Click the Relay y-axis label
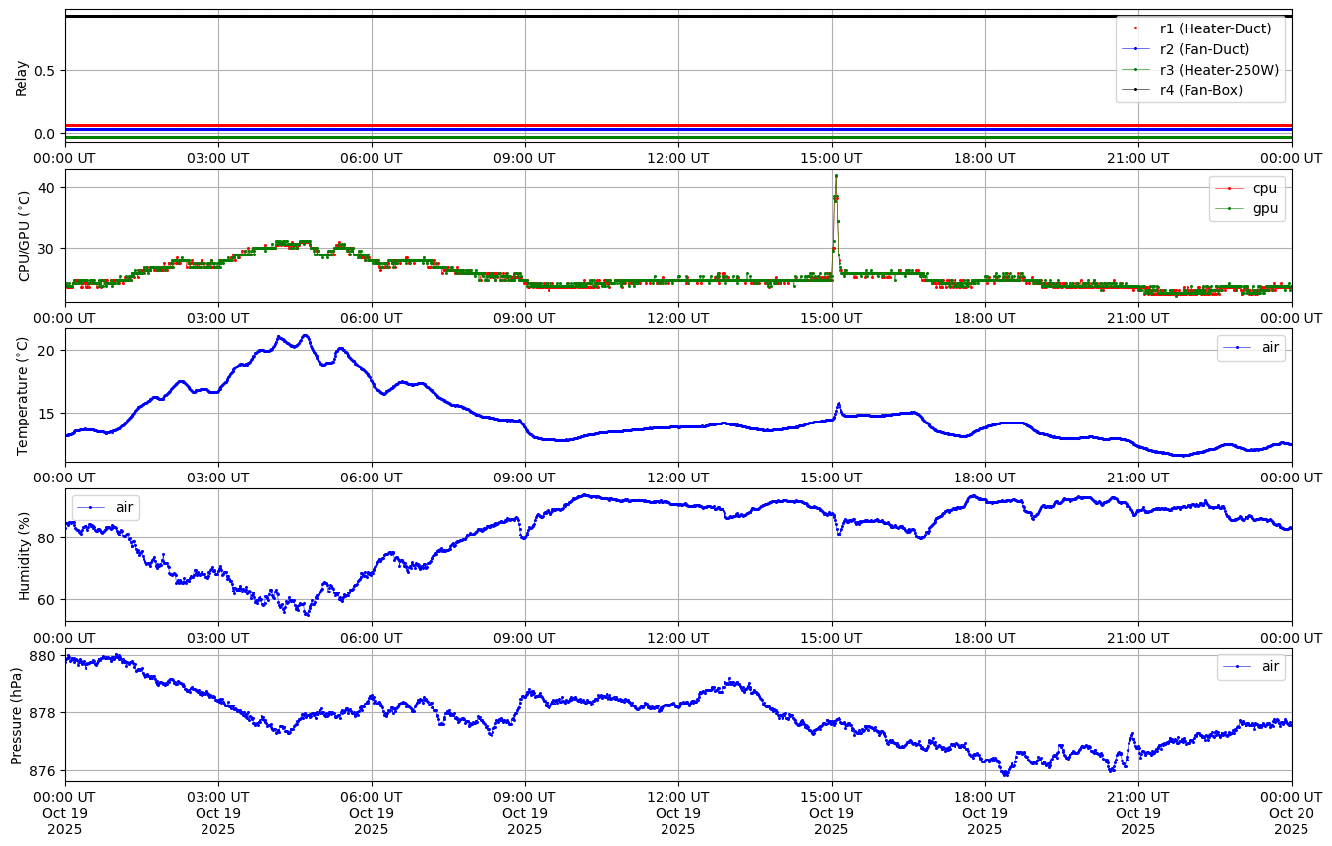 point(22,77)
